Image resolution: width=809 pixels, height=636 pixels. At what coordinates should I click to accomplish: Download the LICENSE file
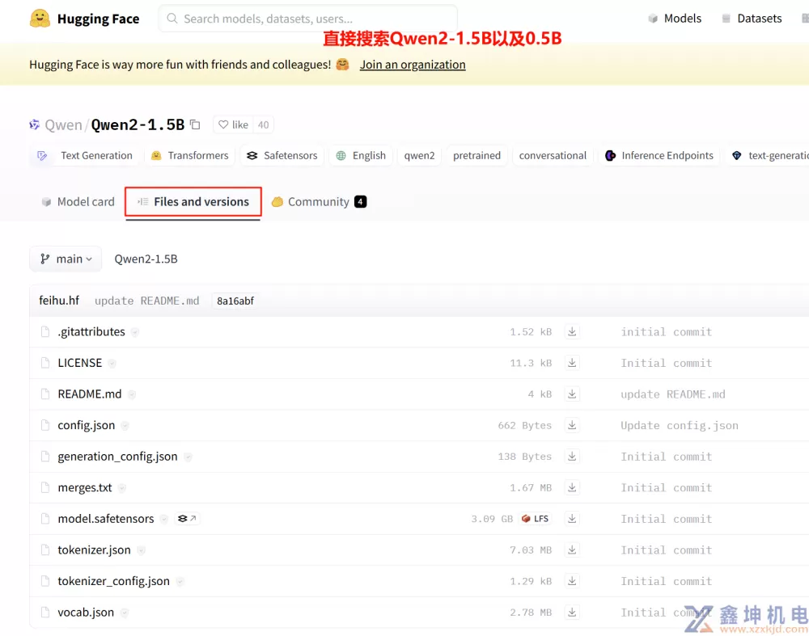572,363
